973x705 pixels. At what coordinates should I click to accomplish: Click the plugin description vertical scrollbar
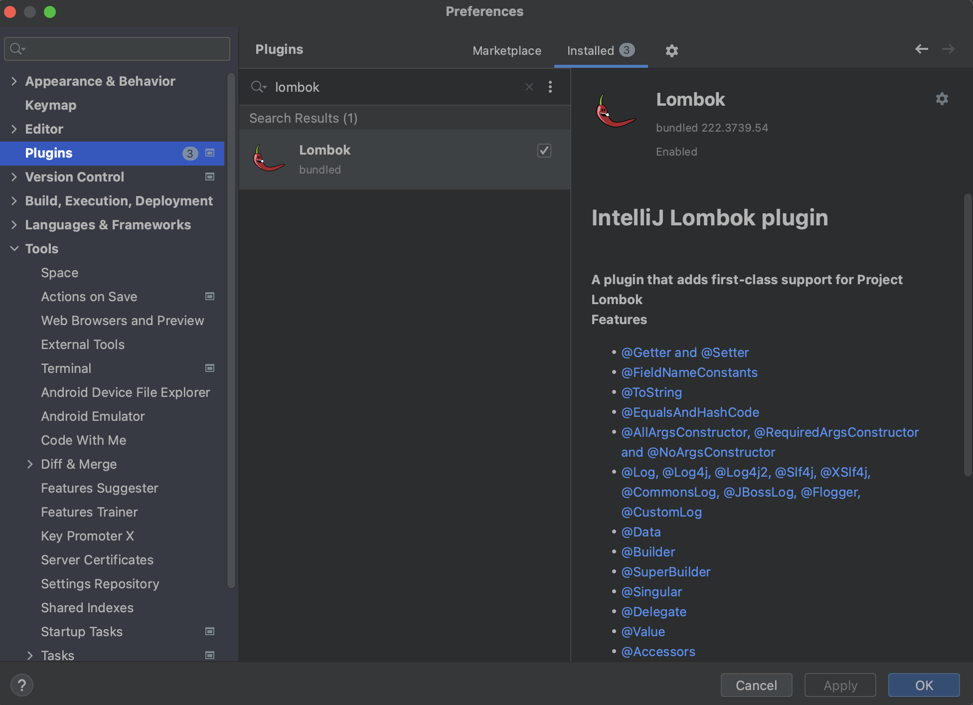point(968,334)
